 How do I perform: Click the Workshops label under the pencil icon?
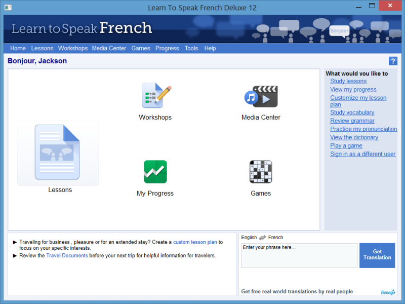click(x=155, y=118)
